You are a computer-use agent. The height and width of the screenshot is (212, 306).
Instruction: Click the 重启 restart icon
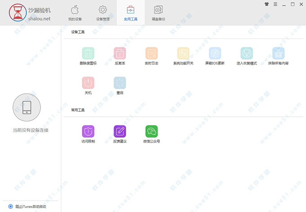tap(120, 83)
